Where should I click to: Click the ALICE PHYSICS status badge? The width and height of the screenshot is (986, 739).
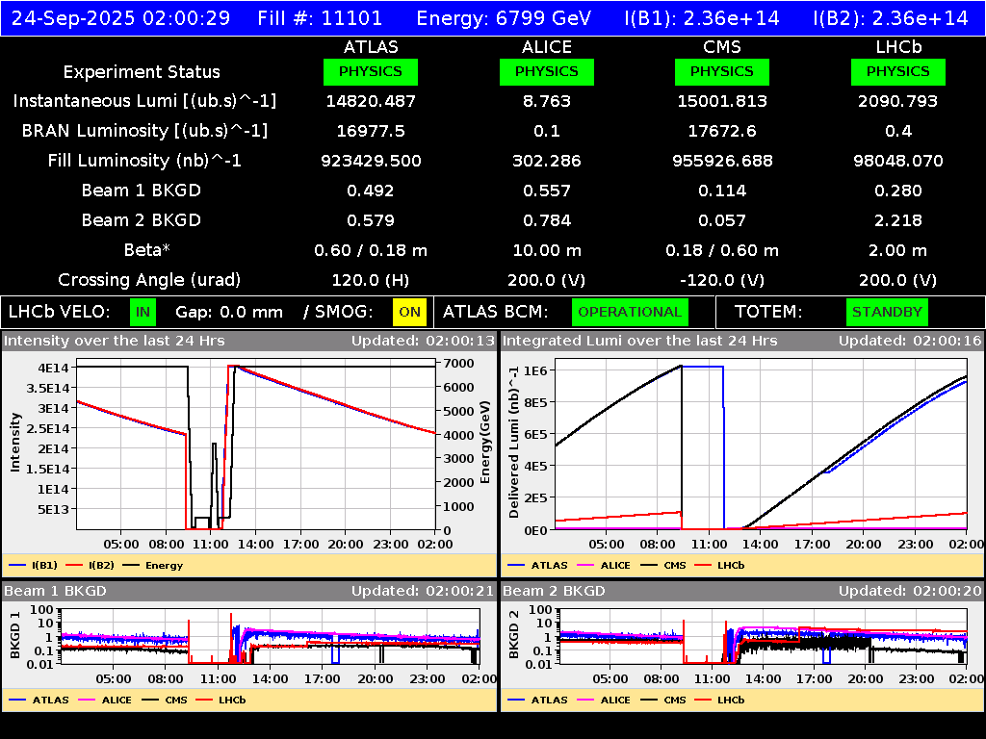click(546, 71)
